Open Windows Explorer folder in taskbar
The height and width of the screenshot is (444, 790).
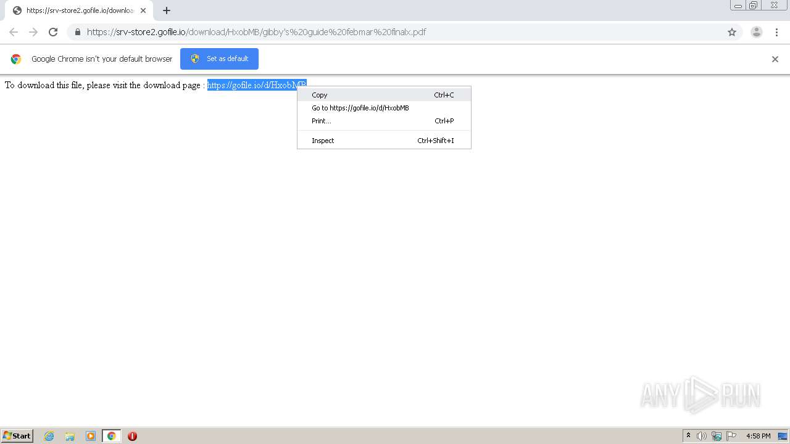point(70,436)
